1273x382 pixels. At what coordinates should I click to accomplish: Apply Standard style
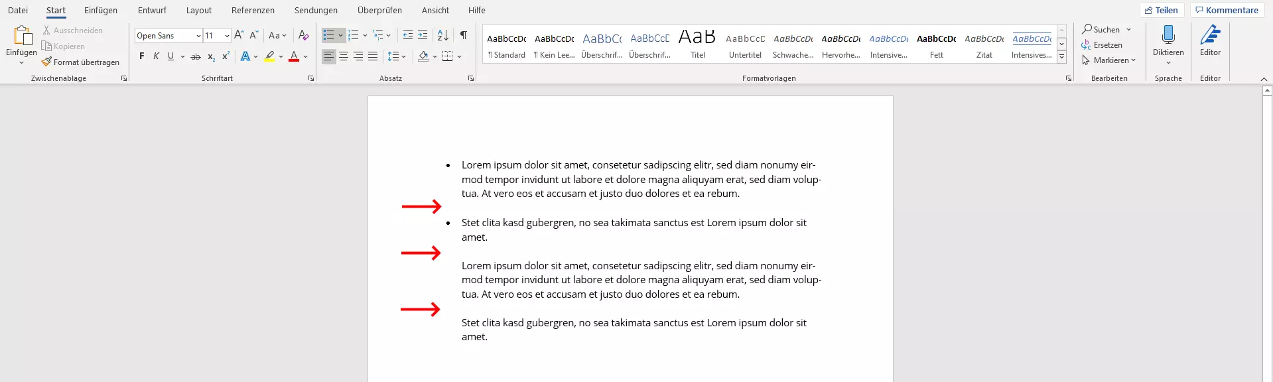pyautogui.click(x=507, y=45)
